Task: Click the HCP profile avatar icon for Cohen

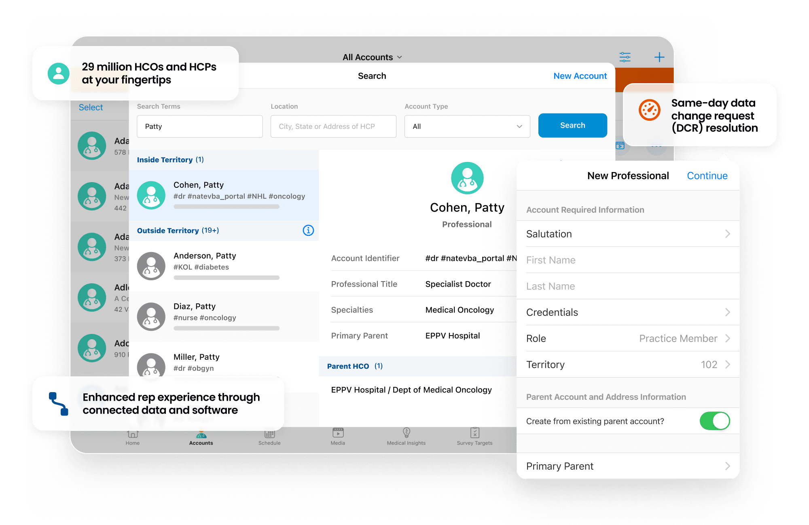Action: point(152,194)
